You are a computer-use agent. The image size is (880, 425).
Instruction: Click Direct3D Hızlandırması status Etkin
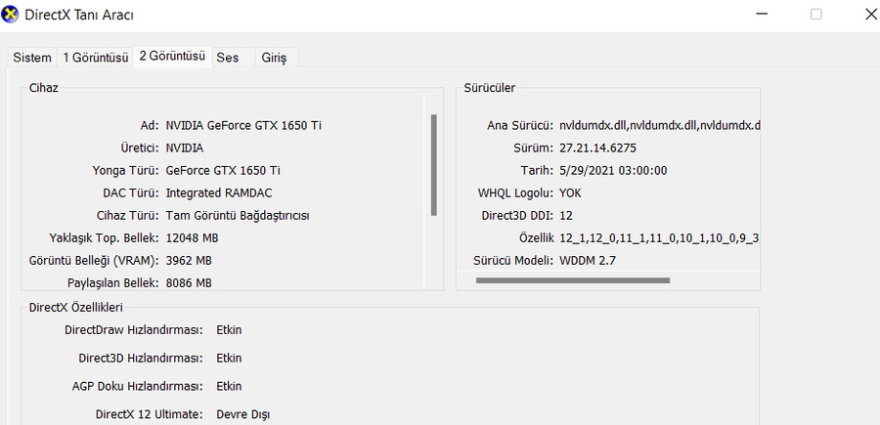coord(229,358)
